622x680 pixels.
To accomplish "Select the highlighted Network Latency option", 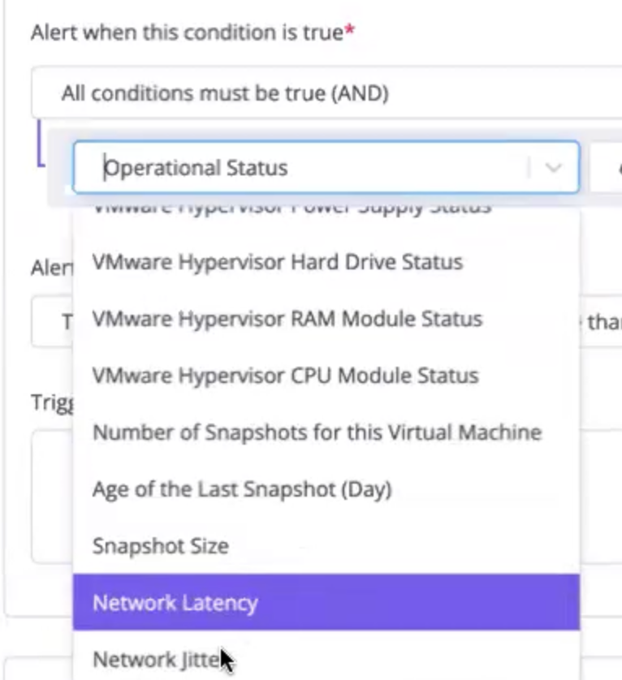I will (x=326, y=602).
